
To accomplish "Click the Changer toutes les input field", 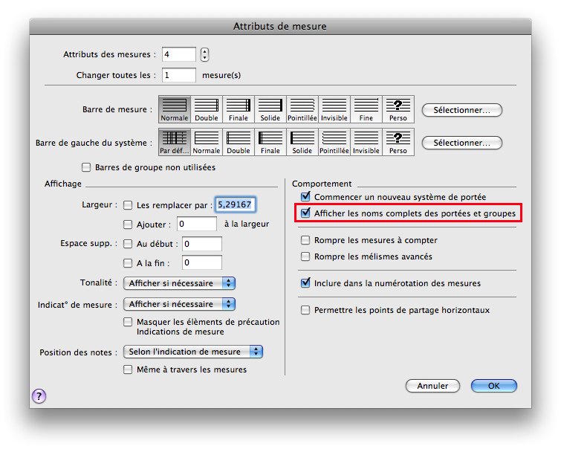I will (x=178, y=75).
